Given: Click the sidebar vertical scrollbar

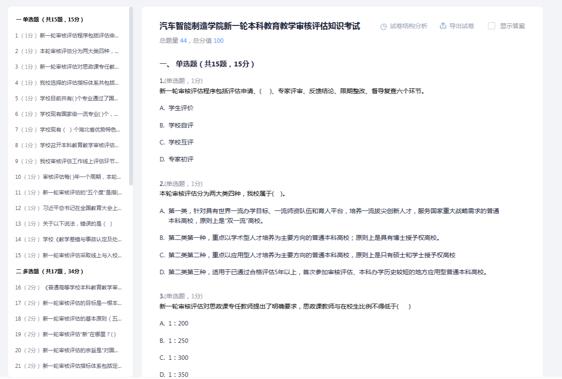Looking at the screenshot, I should 131,96.
